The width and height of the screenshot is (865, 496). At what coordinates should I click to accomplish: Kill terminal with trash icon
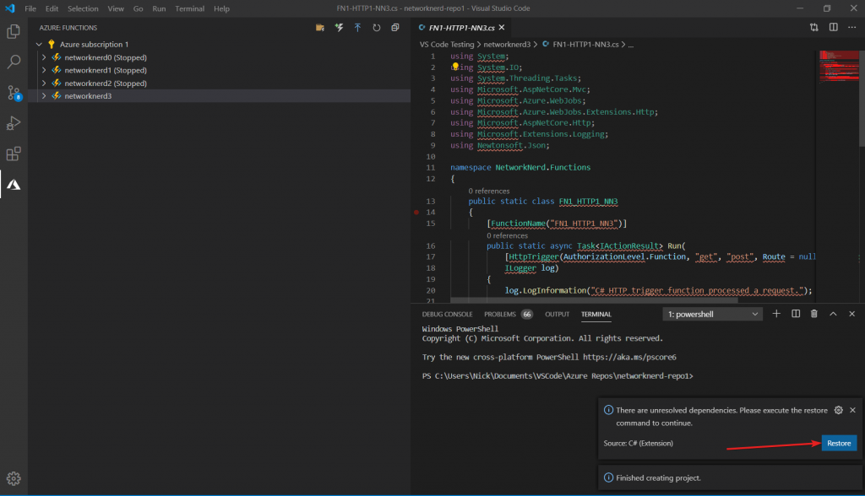pos(813,314)
